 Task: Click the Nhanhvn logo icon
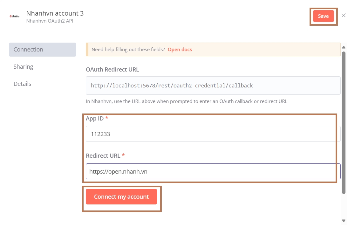point(15,16)
